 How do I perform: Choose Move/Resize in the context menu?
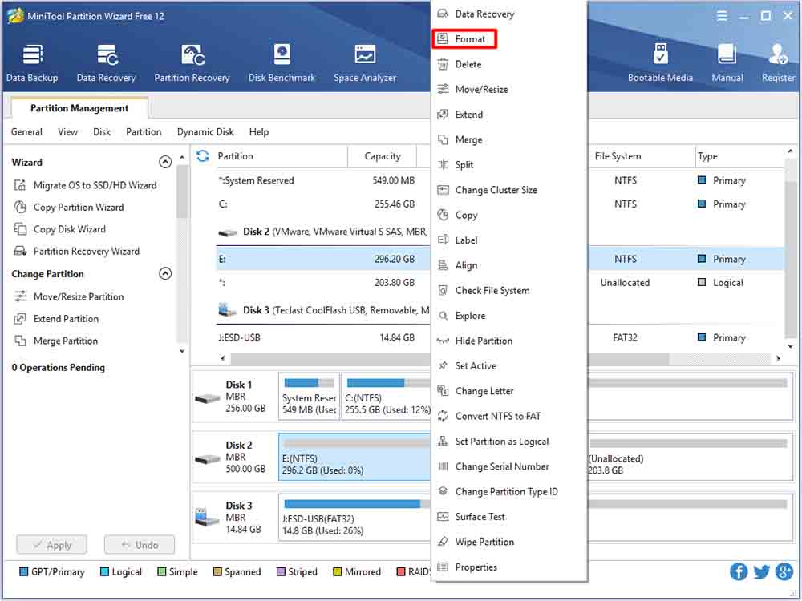click(x=509, y=89)
